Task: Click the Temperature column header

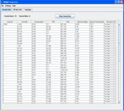Action: [39, 22]
